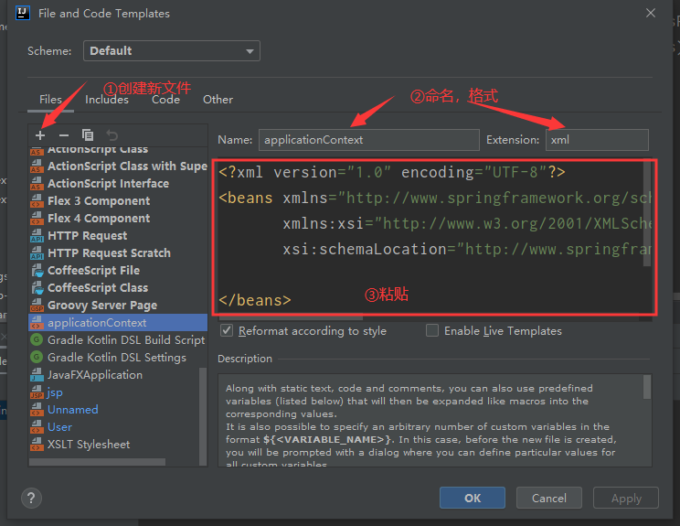
Task: Select "CoffeeScript File" template name
Action: point(93,271)
